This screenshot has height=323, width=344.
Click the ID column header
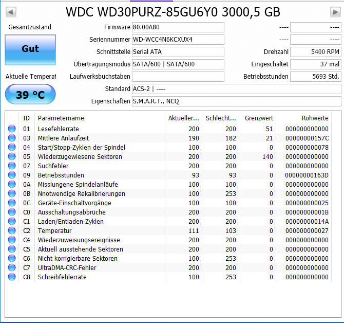tap(26, 118)
